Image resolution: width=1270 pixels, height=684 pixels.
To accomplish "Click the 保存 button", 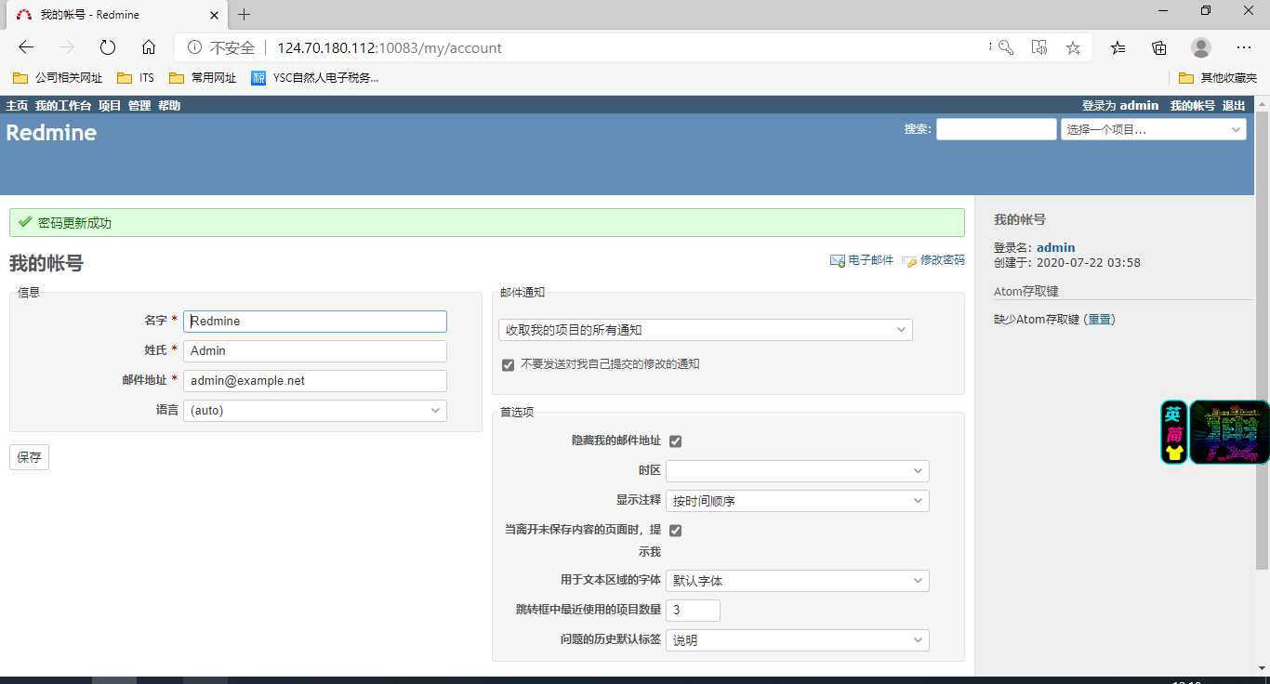I will point(29,457).
